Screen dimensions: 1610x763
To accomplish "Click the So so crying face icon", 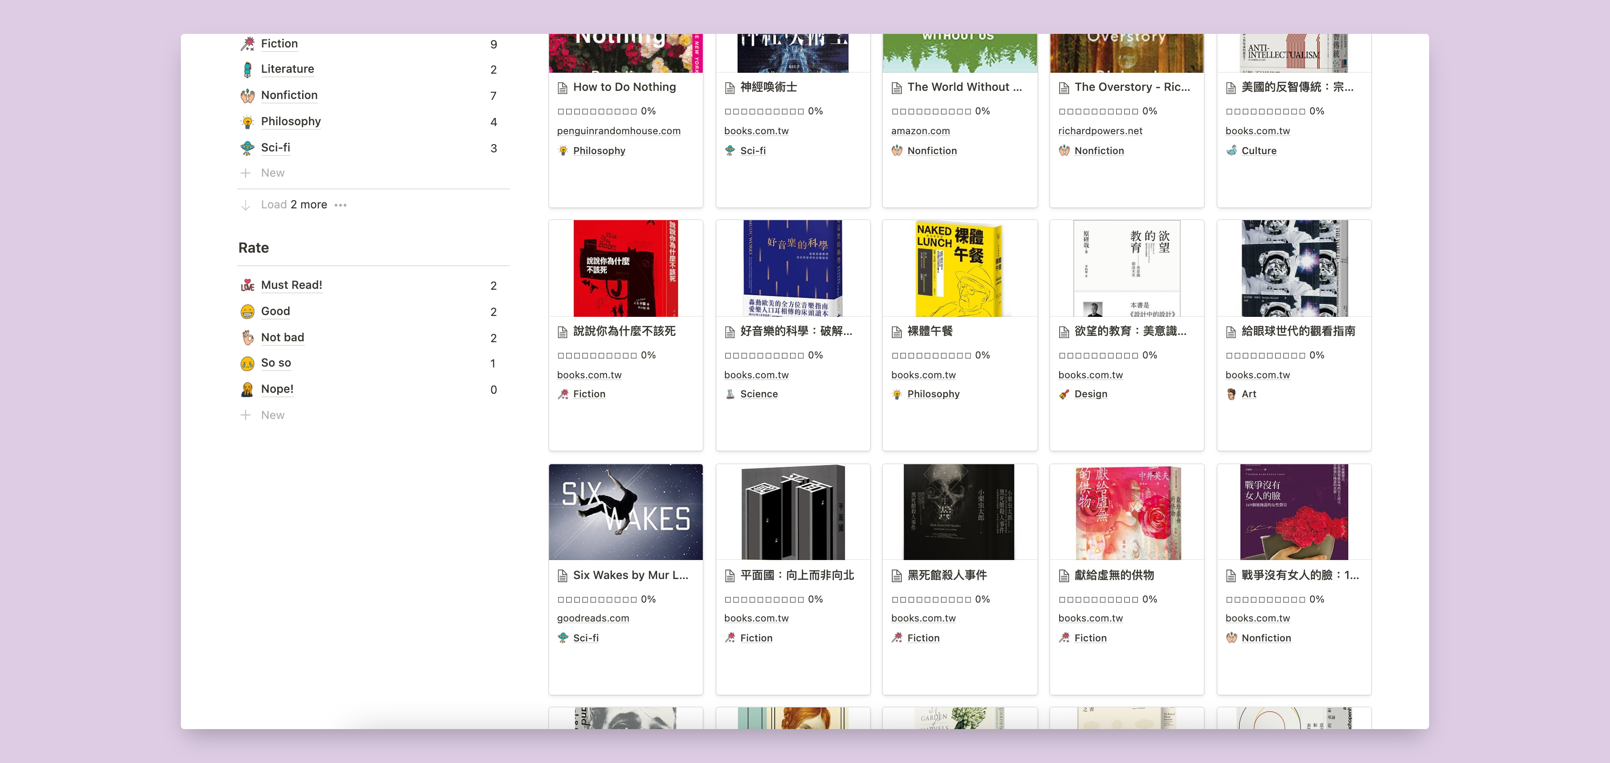I will click(247, 363).
